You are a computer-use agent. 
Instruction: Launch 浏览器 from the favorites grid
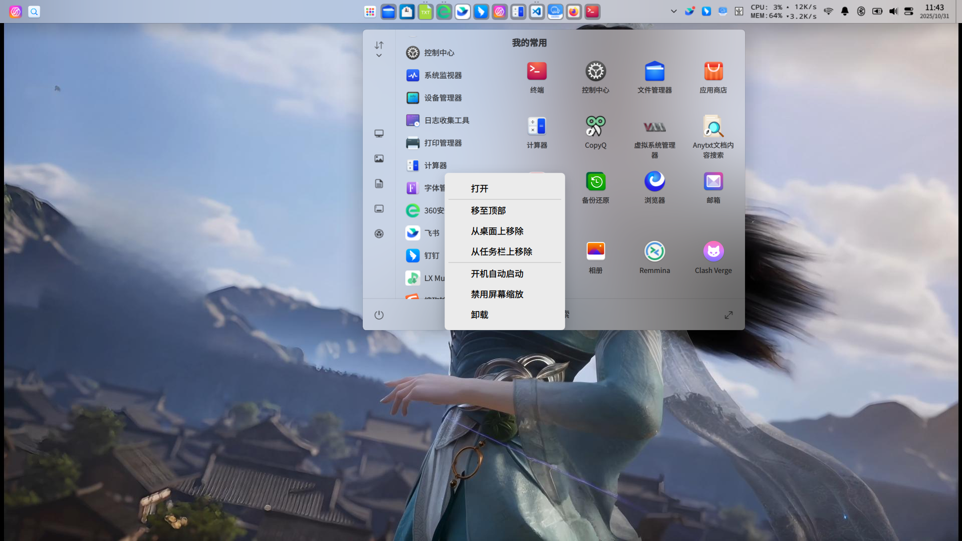point(654,188)
